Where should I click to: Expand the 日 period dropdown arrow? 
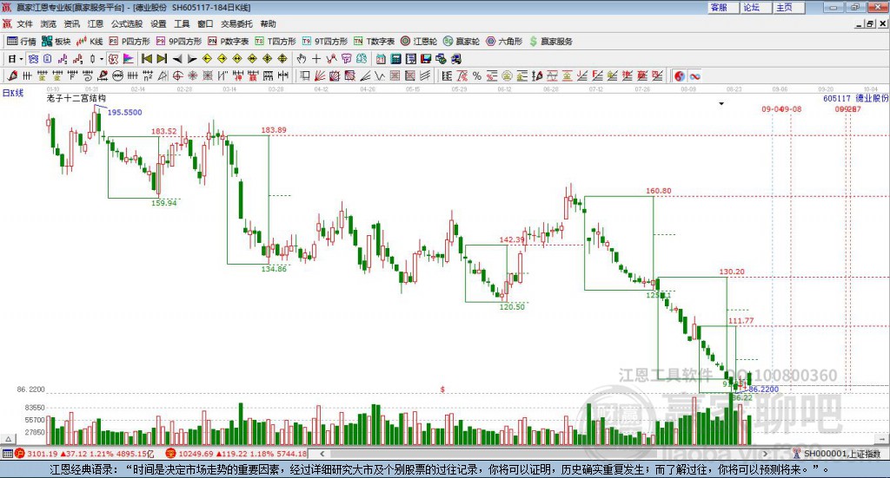[21, 59]
